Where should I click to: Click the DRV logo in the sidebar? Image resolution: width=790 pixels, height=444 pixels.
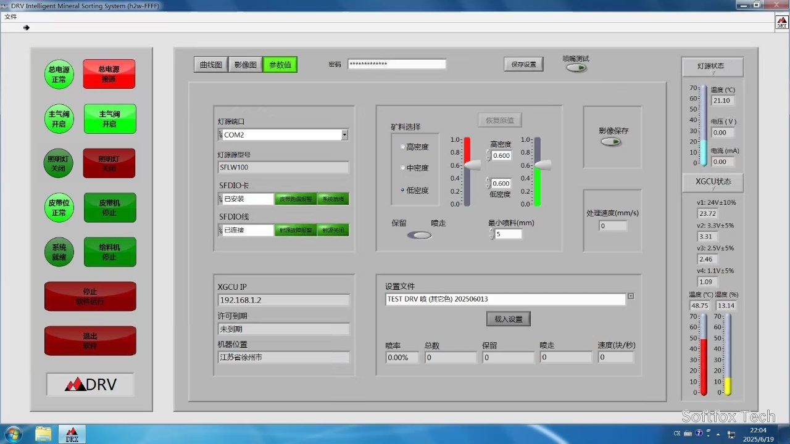click(x=89, y=384)
